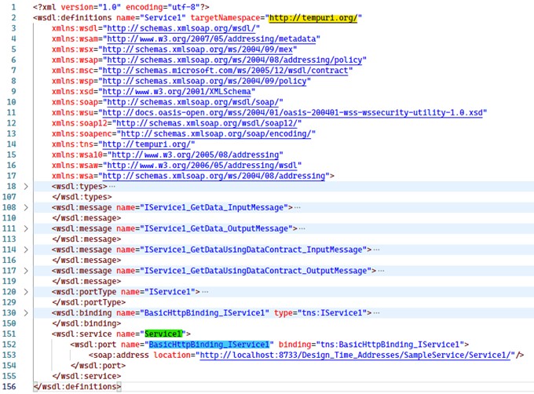Place cursor on closing wsdl:definitions tag

click(77, 386)
